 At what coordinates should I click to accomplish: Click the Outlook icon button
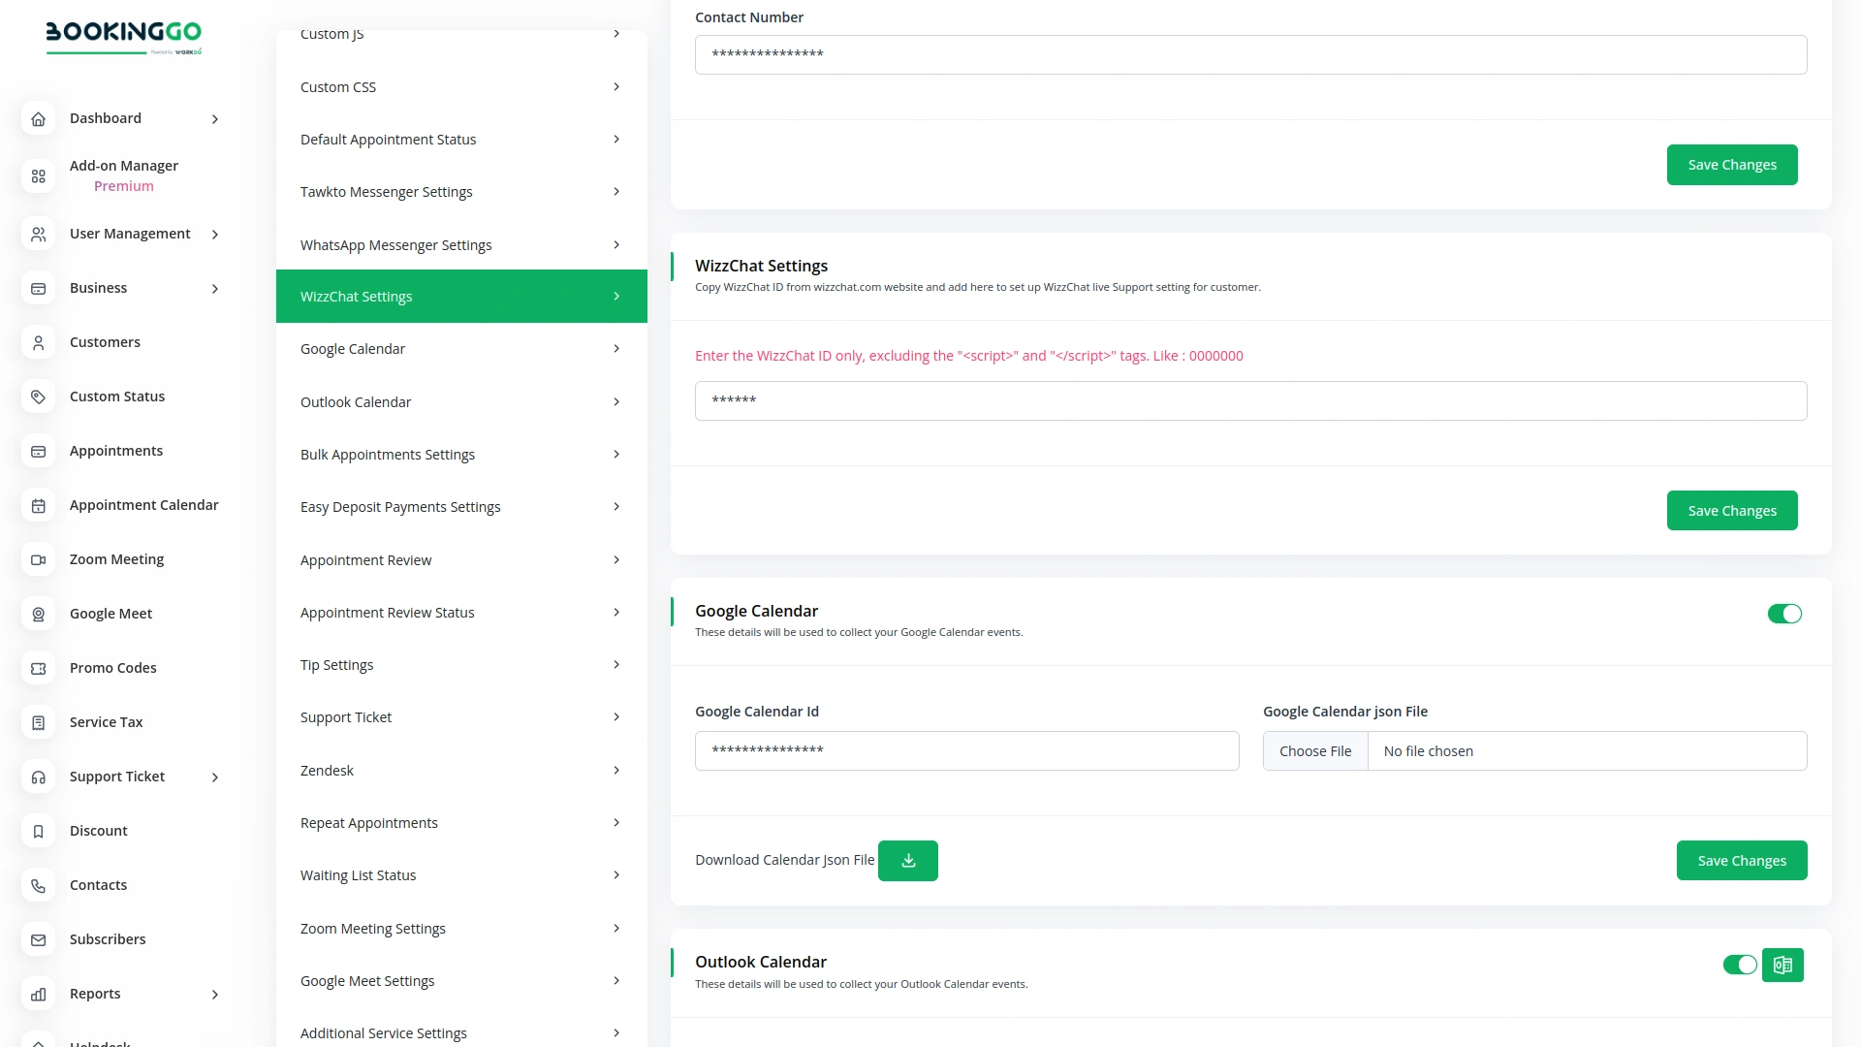(1782, 966)
